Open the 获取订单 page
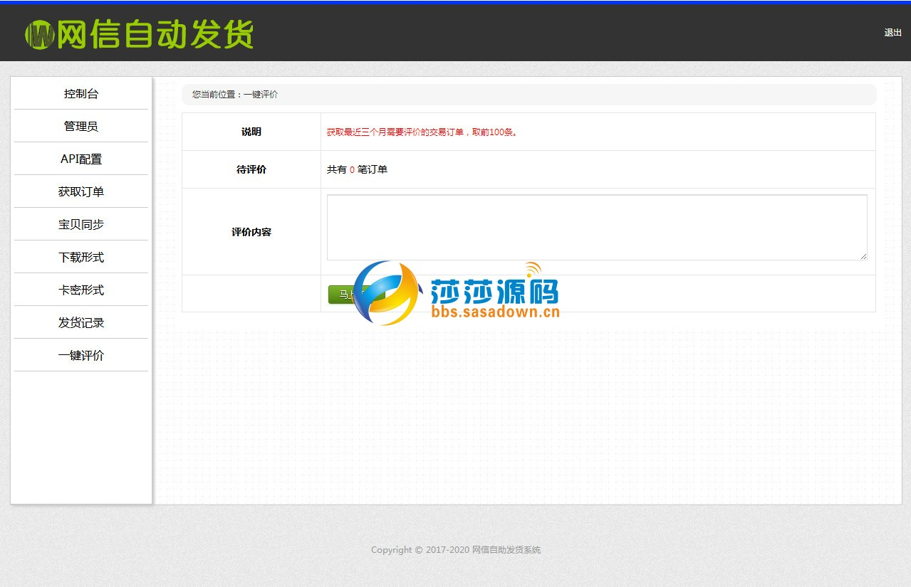Screen dimensions: 911x587 [80, 191]
